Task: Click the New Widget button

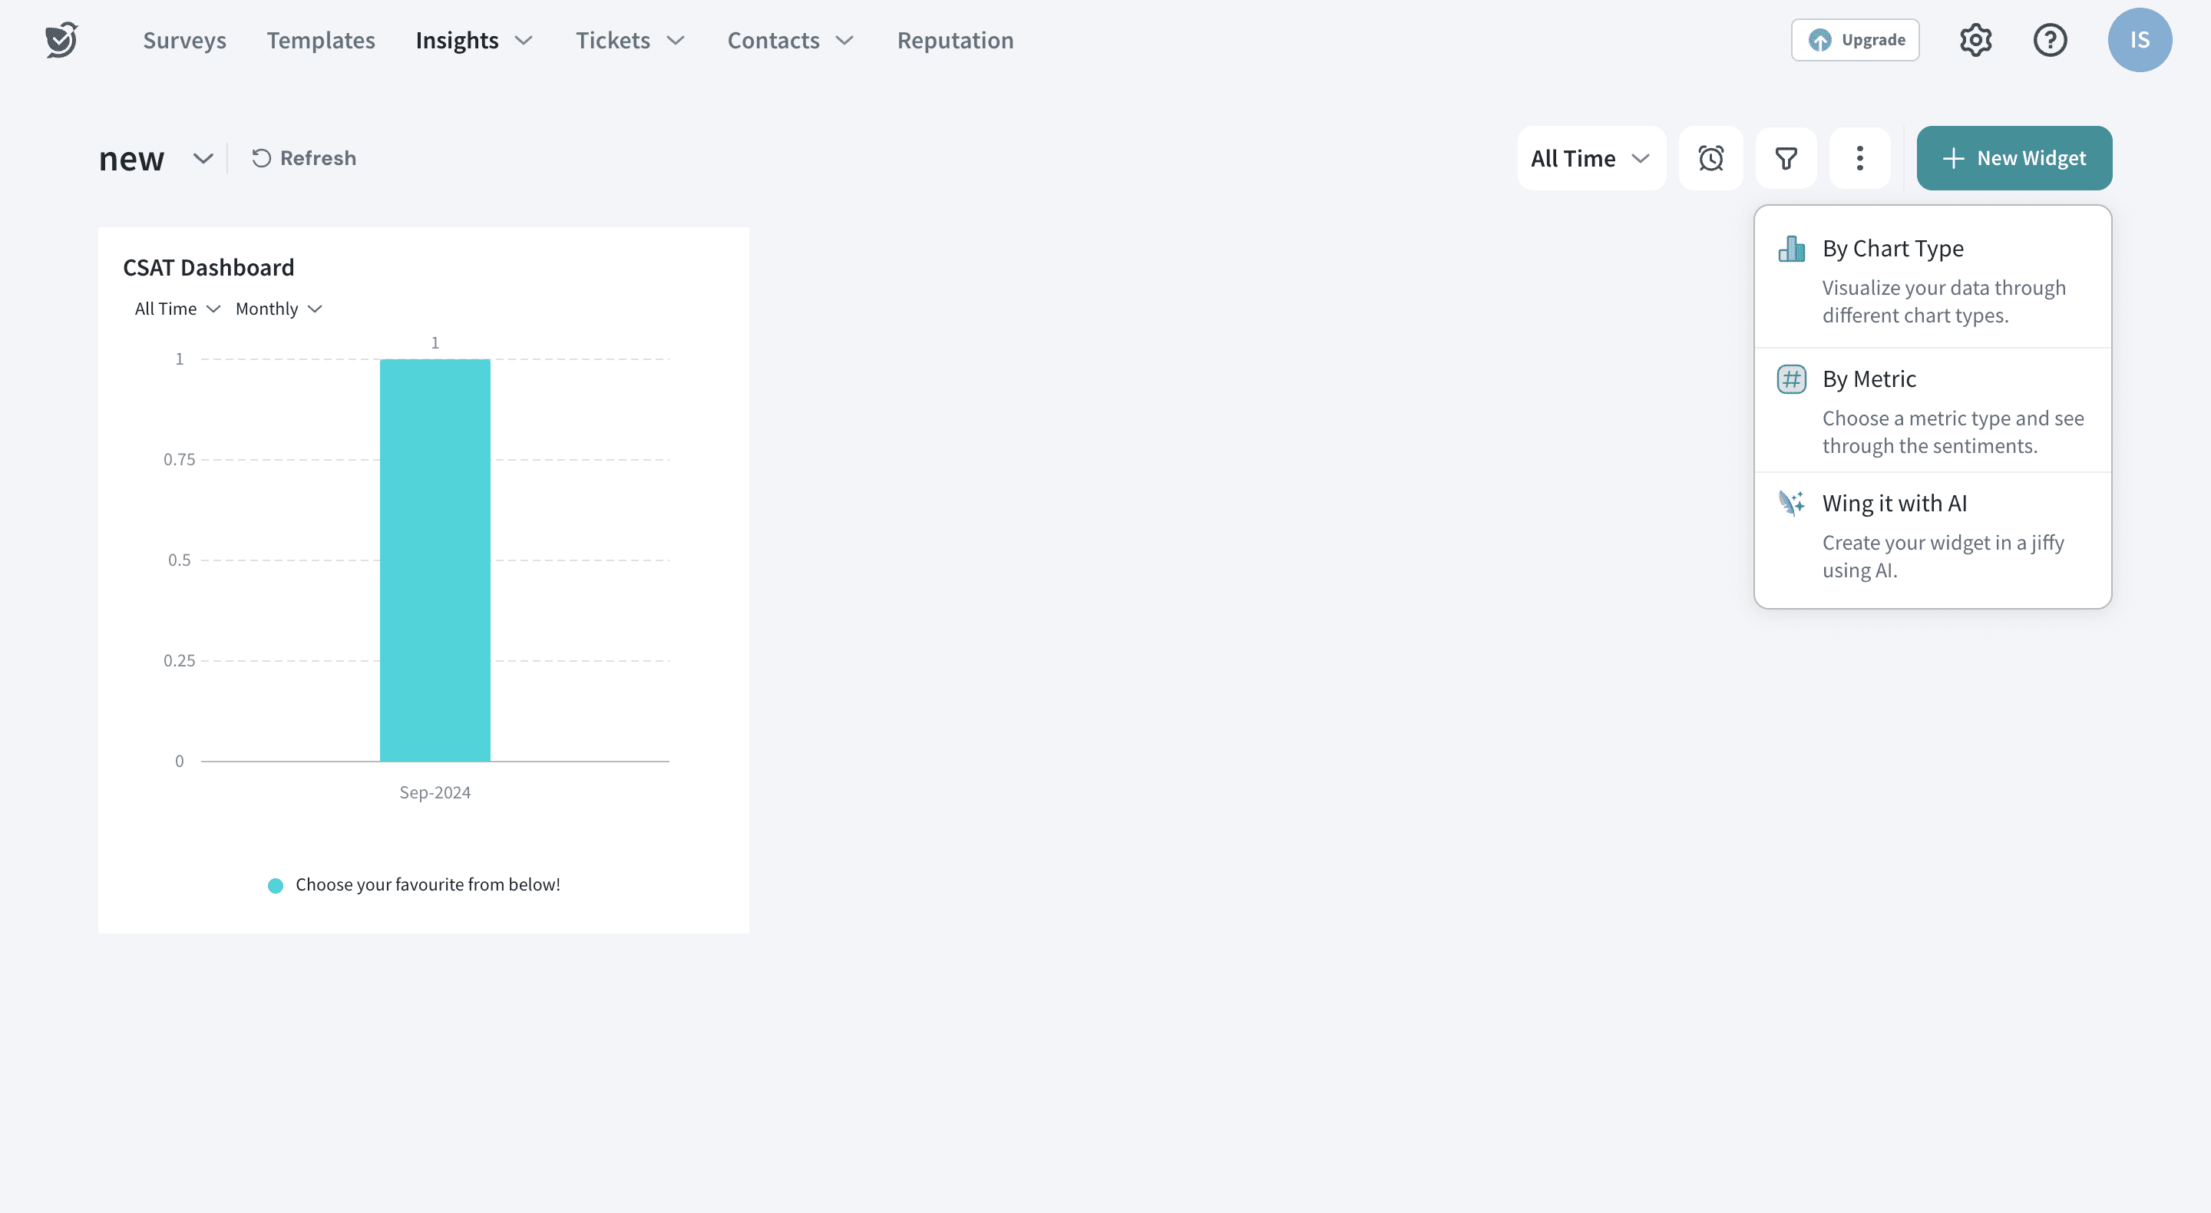Action: pyautogui.click(x=2014, y=159)
